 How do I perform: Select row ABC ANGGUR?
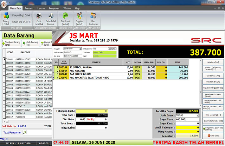coord(120,71)
